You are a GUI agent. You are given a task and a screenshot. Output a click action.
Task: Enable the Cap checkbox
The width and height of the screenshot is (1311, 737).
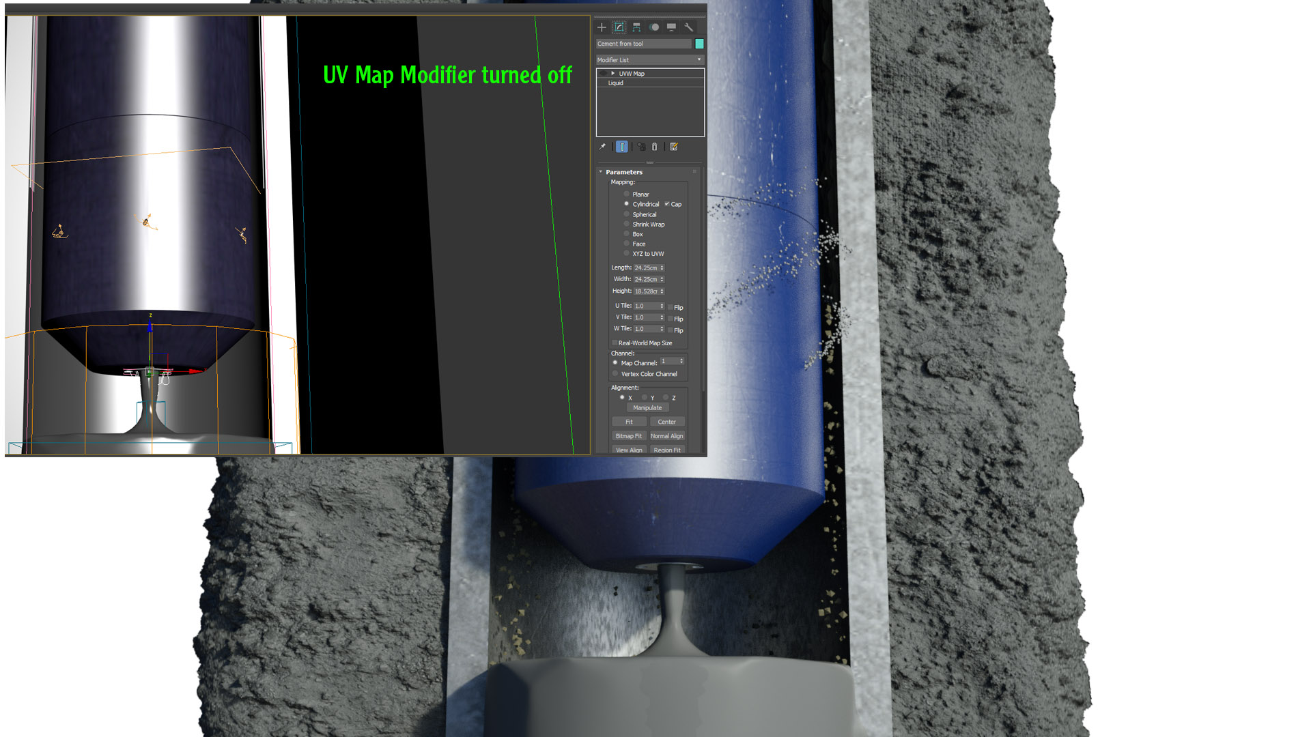(667, 204)
